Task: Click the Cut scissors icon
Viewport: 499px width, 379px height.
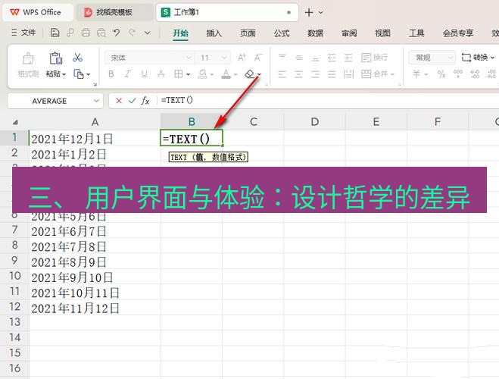Action: 77,58
